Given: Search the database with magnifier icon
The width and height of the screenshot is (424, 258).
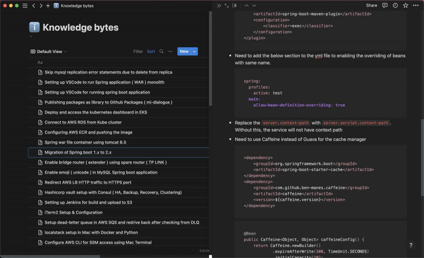Looking at the screenshot, I should point(161,51).
